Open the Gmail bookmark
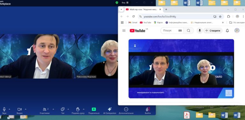 133,23
